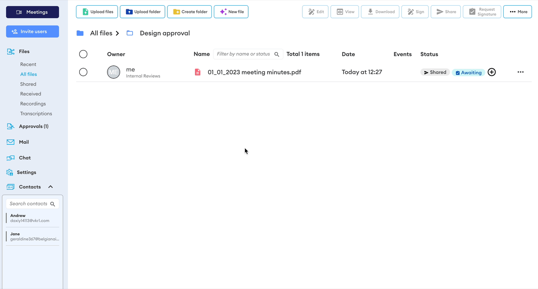The image size is (538, 289).
Task: Click Invite users button
Action: (32, 31)
